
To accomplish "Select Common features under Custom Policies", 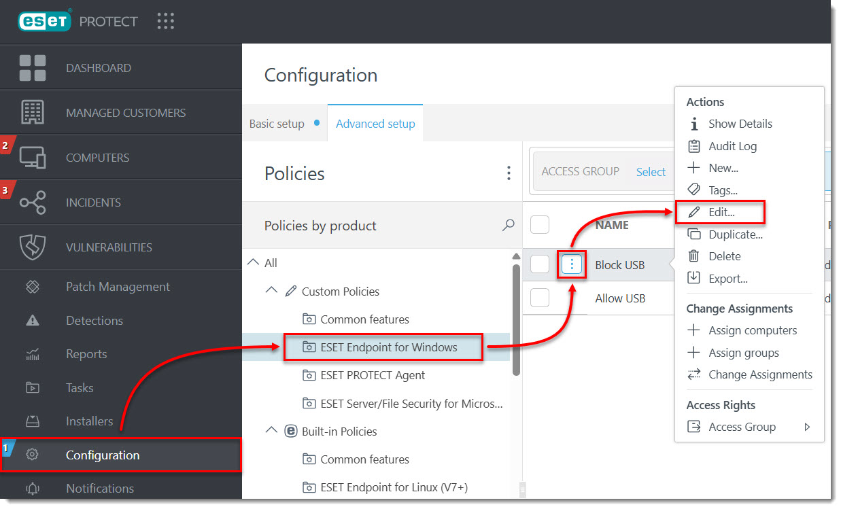I will click(x=364, y=319).
